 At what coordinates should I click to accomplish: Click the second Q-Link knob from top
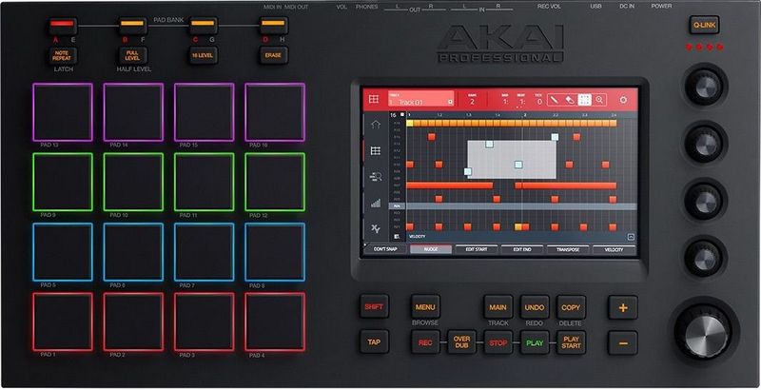705,144
